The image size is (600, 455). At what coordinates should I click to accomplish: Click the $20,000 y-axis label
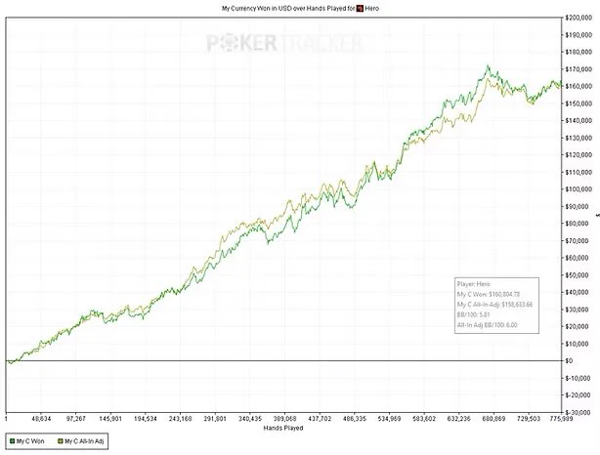click(576, 326)
